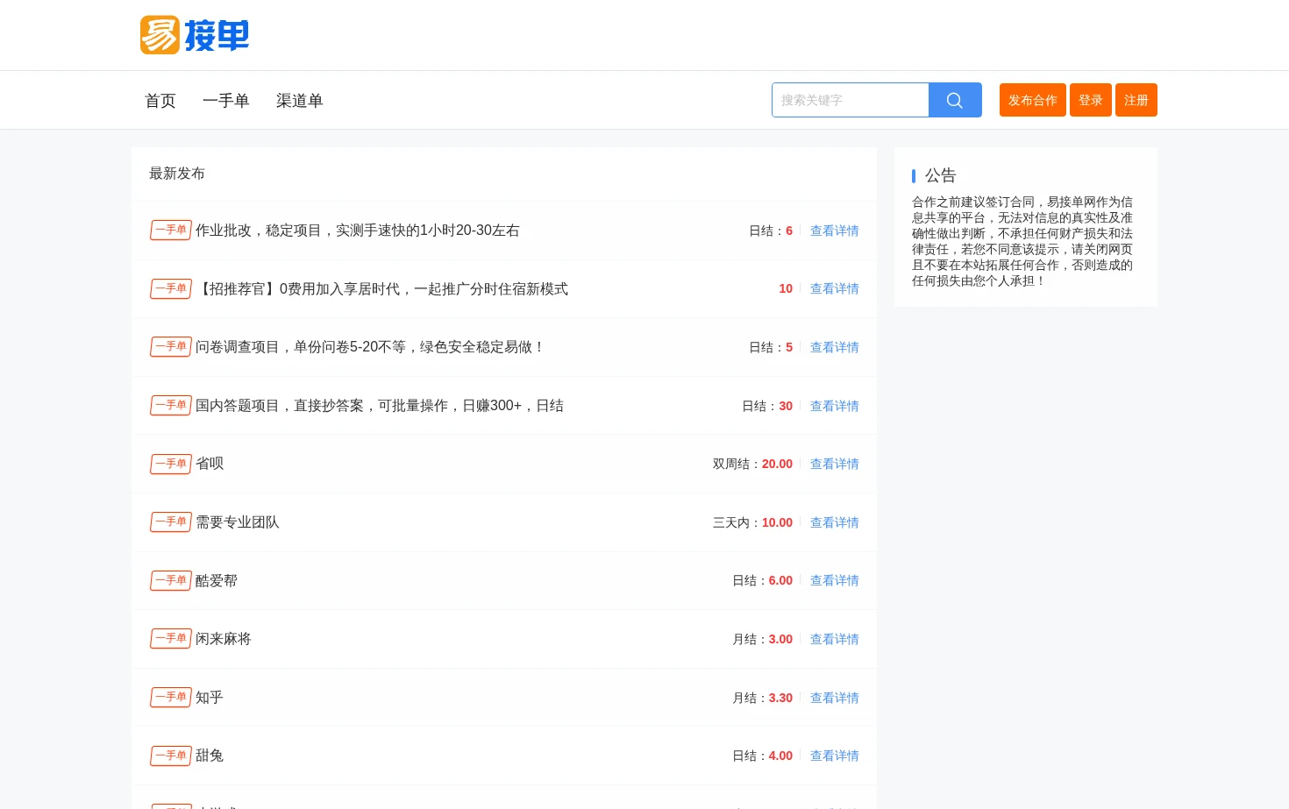Click the 日结：30 price text
Viewport: 1289px width, 809px height.
767,406
